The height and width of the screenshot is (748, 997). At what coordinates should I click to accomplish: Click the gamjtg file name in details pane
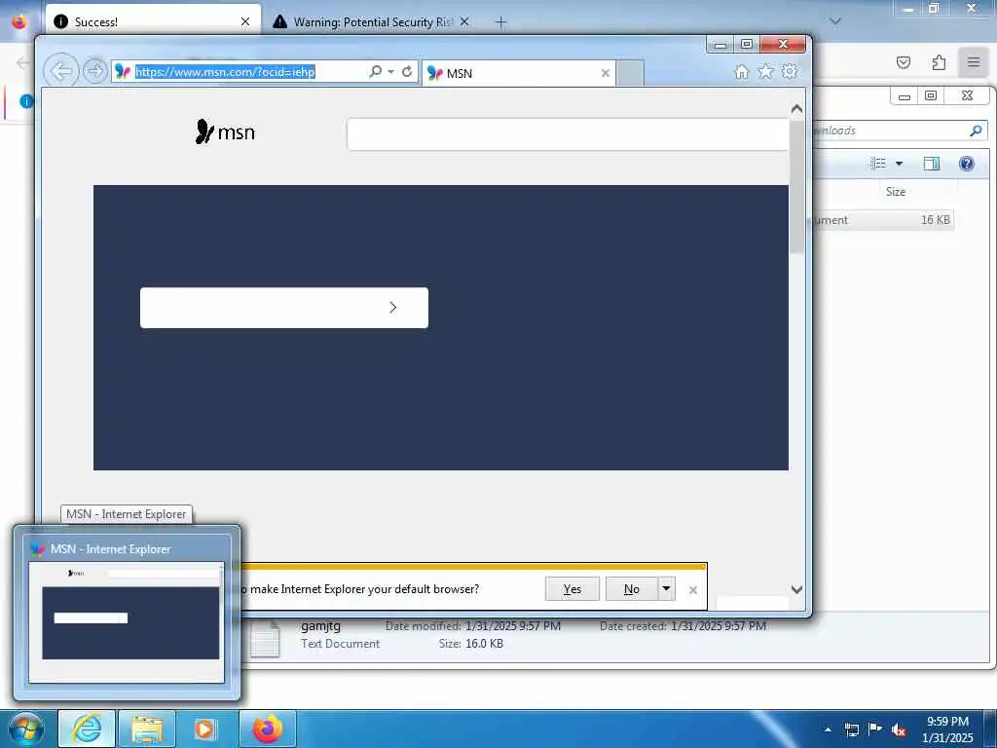pyautogui.click(x=320, y=626)
